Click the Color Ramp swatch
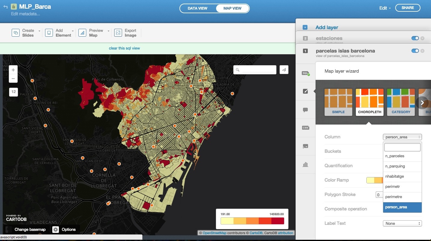The image size is (431, 241). [374, 180]
